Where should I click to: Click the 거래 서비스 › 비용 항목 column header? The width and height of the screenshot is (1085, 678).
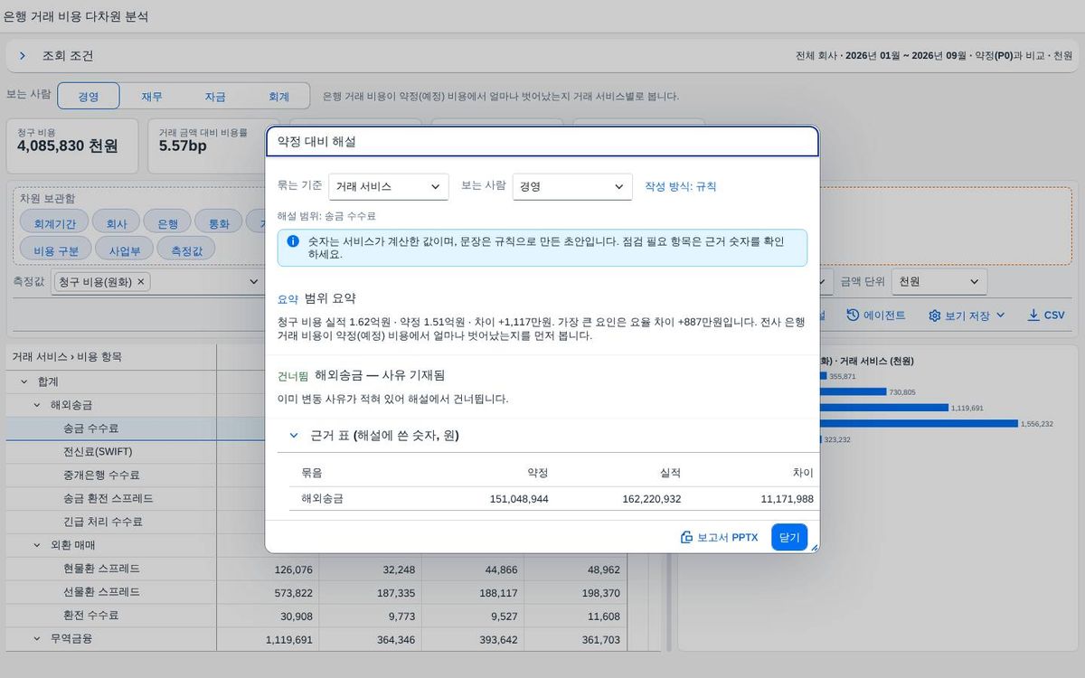111,357
